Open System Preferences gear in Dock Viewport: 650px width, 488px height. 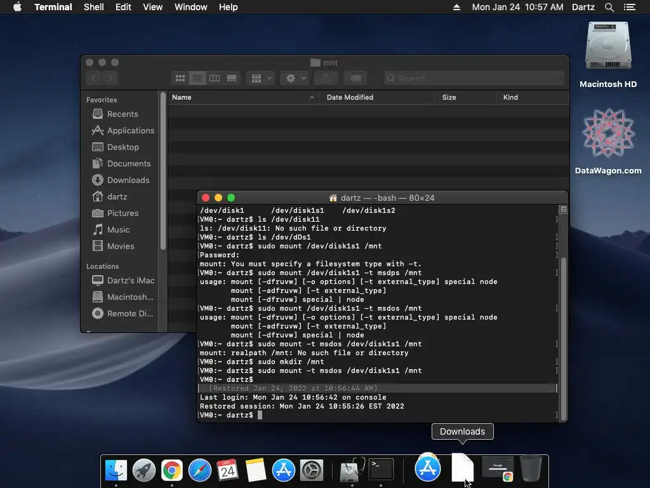311,470
